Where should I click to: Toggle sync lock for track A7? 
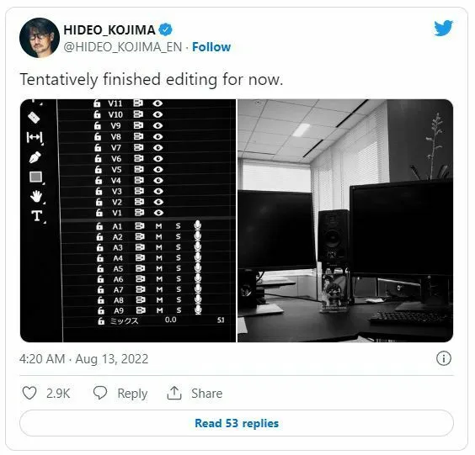[141, 289]
